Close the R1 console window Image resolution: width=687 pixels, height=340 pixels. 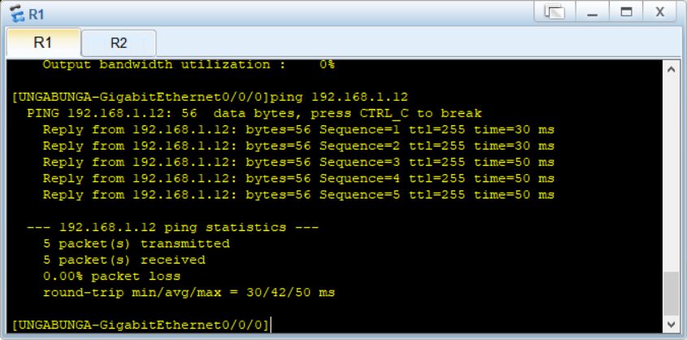(660, 12)
